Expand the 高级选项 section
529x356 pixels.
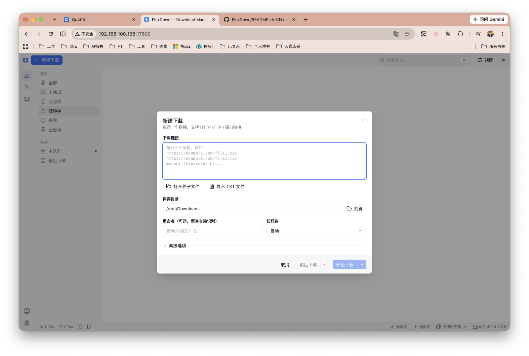click(175, 246)
